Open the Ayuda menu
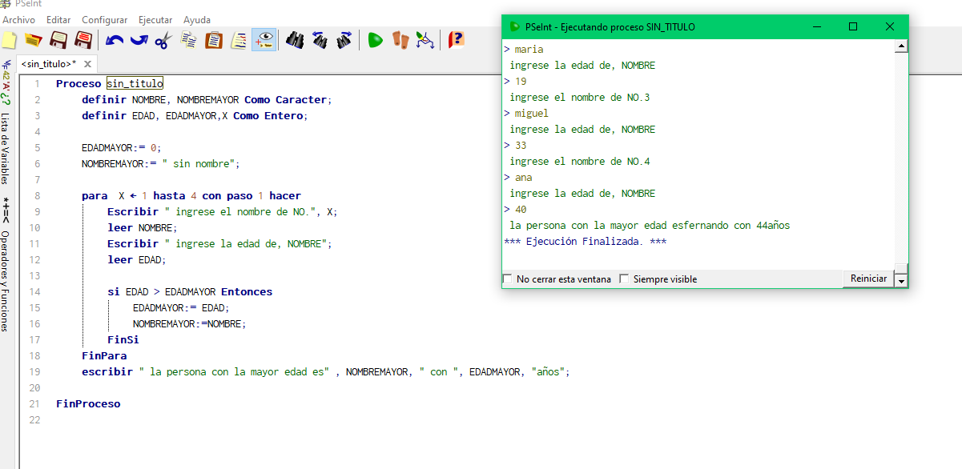 [x=197, y=19]
